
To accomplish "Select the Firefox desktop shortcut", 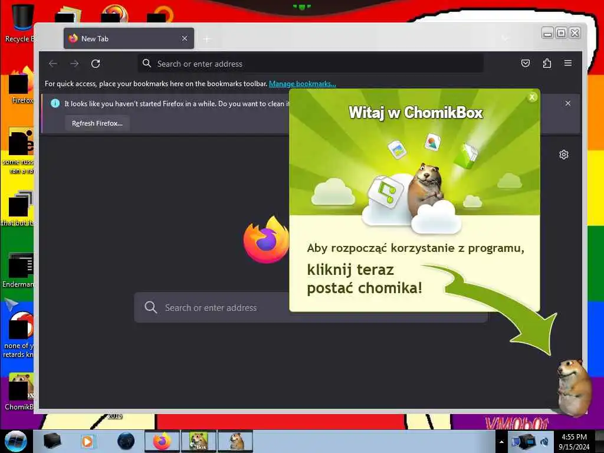I will [x=22, y=86].
